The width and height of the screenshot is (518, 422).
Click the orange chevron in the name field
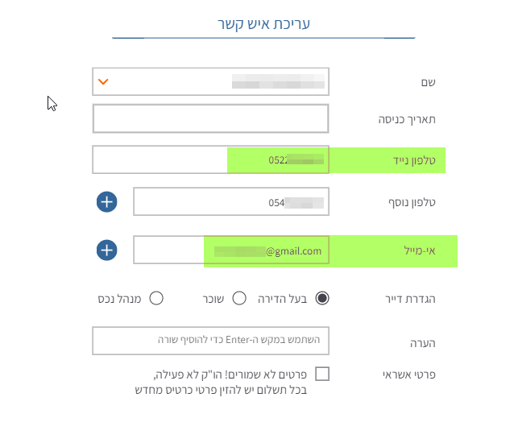pyautogui.click(x=102, y=81)
